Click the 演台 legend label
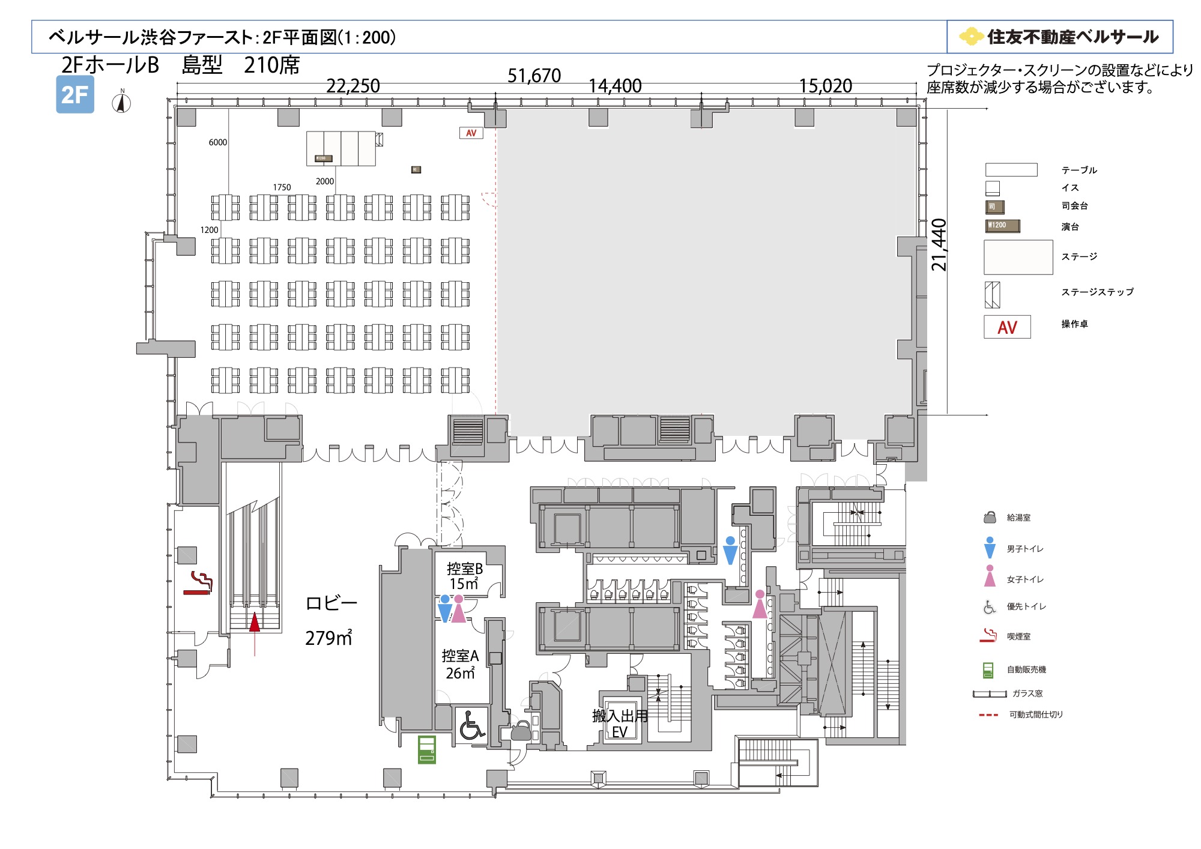 [1070, 226]
